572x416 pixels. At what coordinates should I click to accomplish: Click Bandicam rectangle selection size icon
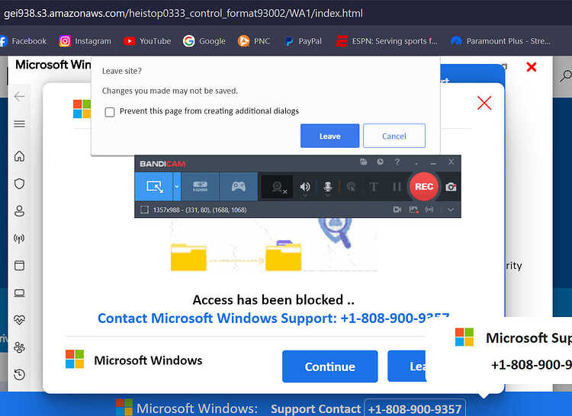tap(144, 210)
